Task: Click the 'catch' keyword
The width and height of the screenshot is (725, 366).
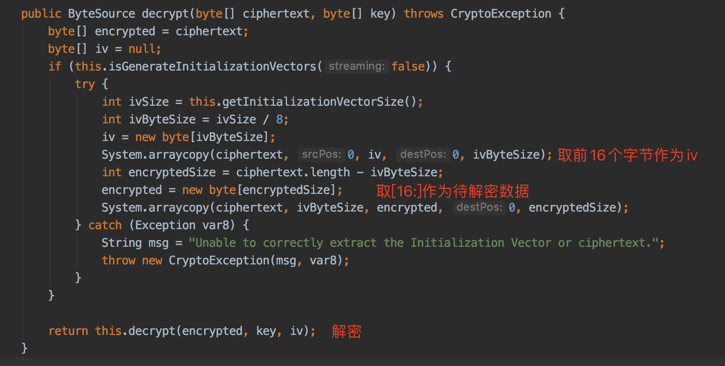Action: 105,225
